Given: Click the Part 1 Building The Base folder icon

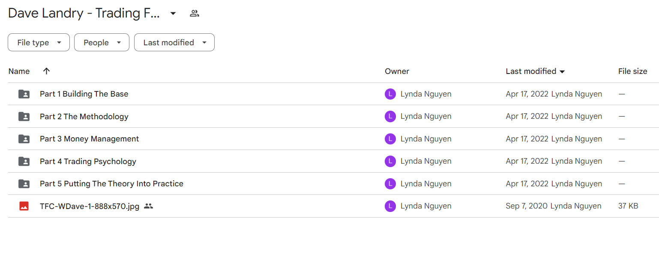Looking at the screenshot, I should pyautogui.click(x=24, y=94).
